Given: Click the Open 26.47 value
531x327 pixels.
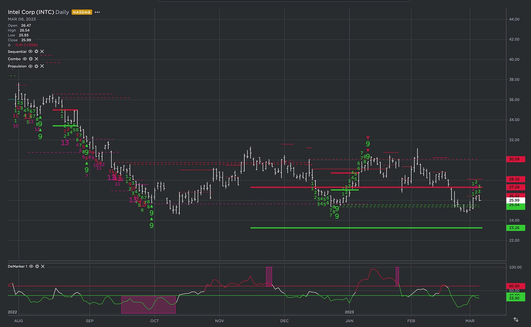Looking at the screenshot, I should (x=26, y=26).
